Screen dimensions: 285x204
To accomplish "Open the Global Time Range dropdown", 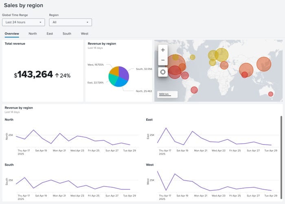I will coord(23,22).
